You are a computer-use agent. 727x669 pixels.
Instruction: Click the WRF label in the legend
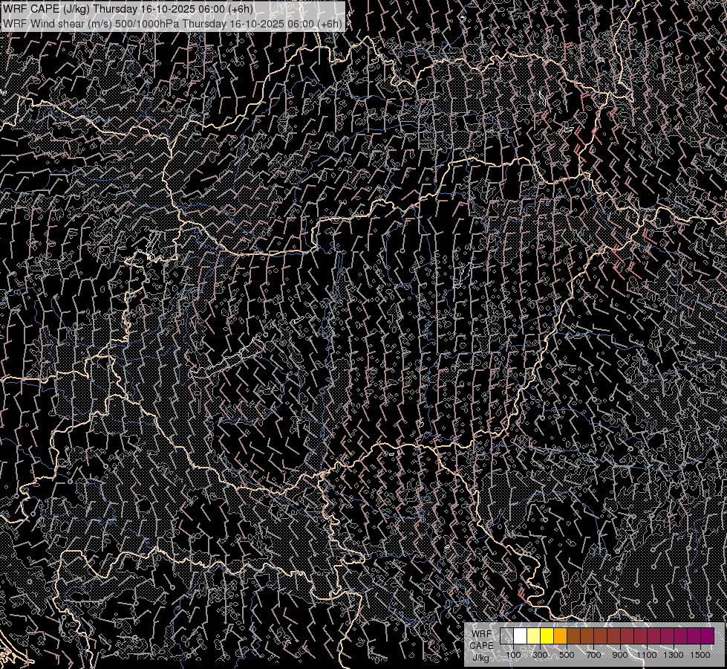[x=481, y=633]
